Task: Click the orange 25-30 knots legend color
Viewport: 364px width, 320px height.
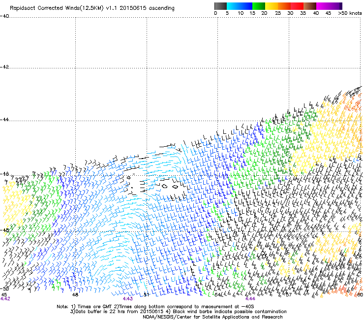Action: point(284,6)
